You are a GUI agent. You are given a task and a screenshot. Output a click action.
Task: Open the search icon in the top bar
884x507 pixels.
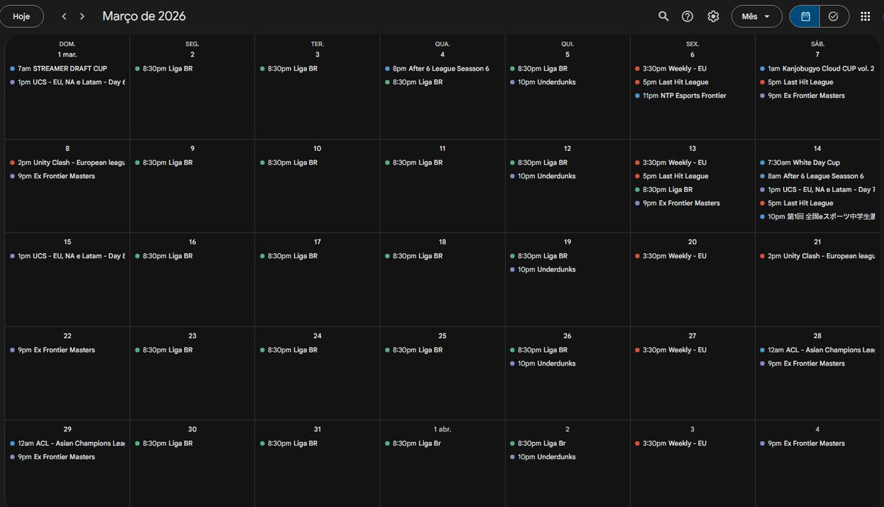[662, 15]
